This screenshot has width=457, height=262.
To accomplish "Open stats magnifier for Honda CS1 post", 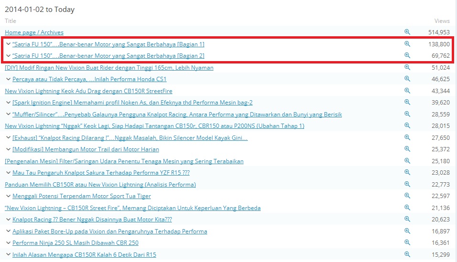I will click(x=407, y=79).
